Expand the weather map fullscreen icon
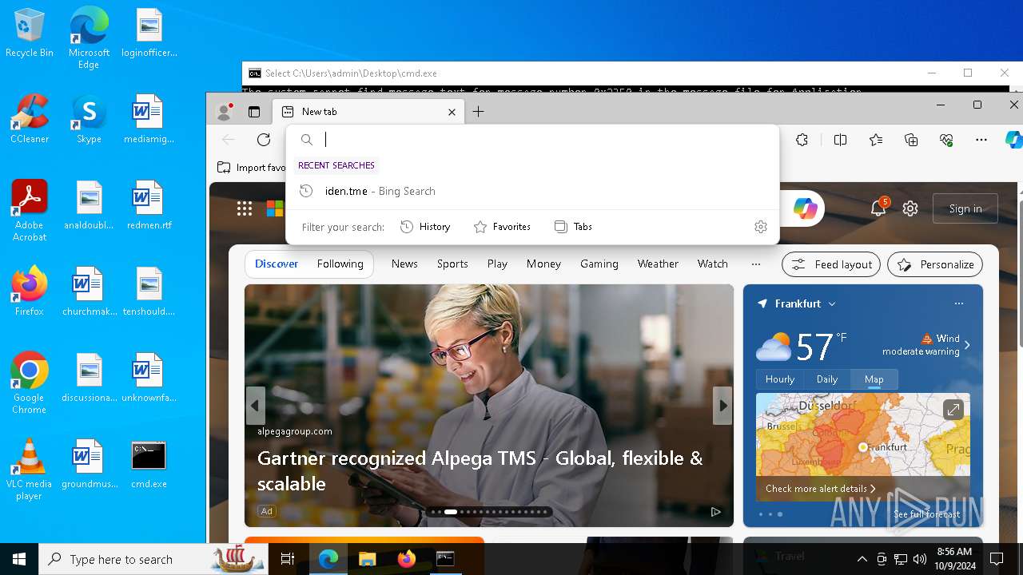Viewport: 1023px width, 575px height. 953,410
